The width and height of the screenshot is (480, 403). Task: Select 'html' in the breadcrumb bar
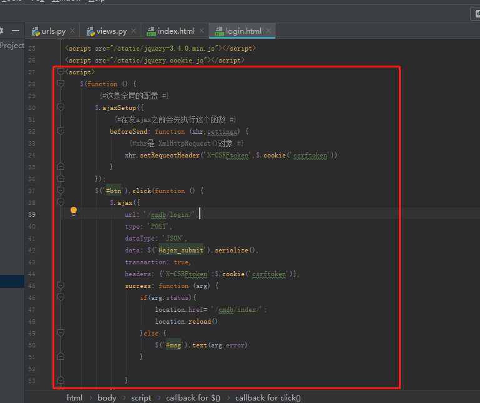coord(74,398)
